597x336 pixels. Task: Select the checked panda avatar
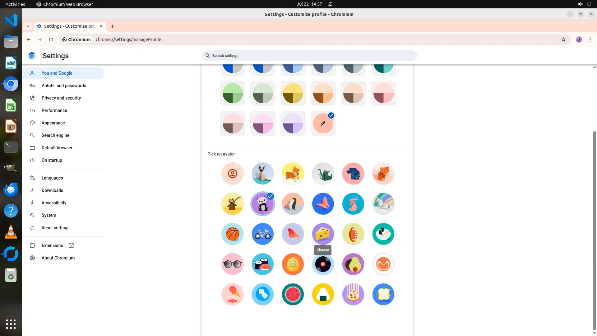pyautogui.click(x=262, y=204)
